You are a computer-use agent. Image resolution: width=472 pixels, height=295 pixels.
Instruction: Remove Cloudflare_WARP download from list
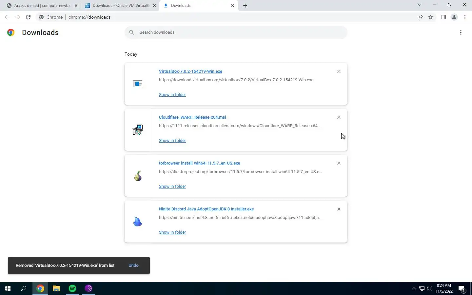[339, 117]
